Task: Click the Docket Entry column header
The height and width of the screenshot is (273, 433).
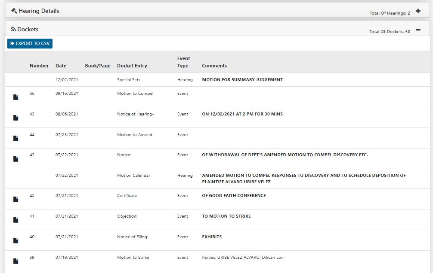Action: pyautogui.click(x=132, y=66)
